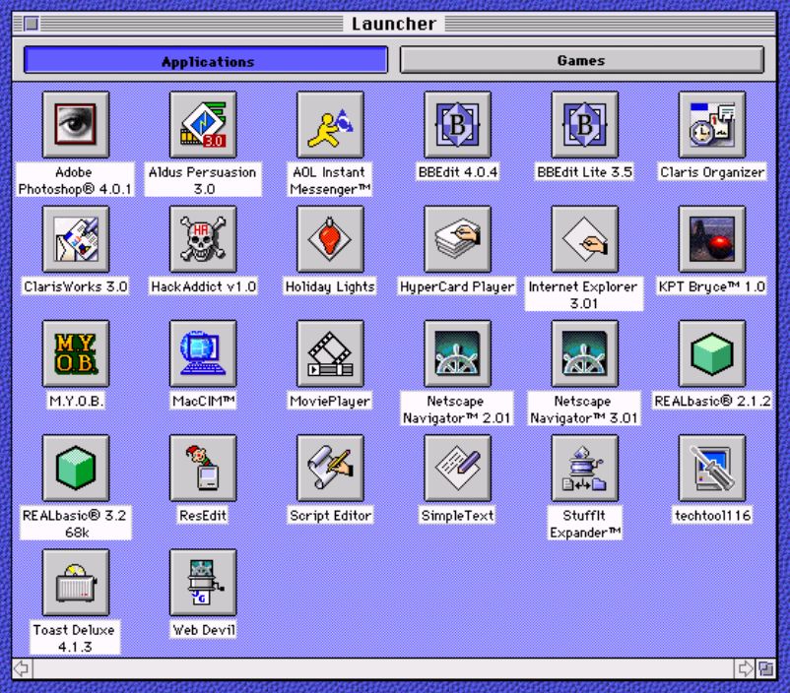Launch the M.Y.O.B. icon
This screenshot has height=693, width=790.
[76, 353]
